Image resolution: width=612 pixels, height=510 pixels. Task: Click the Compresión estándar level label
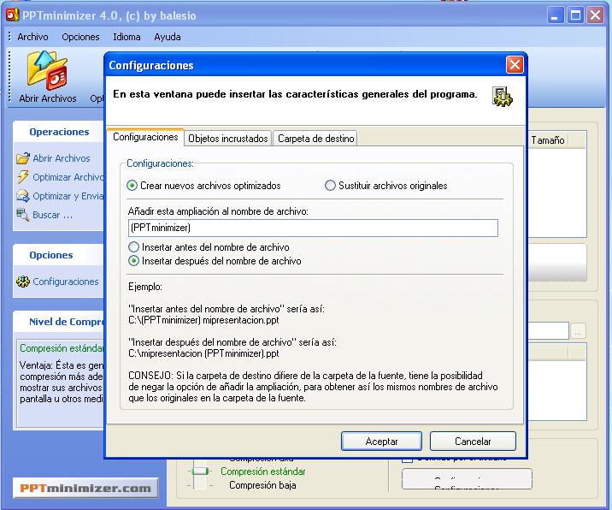click(263, 471)
